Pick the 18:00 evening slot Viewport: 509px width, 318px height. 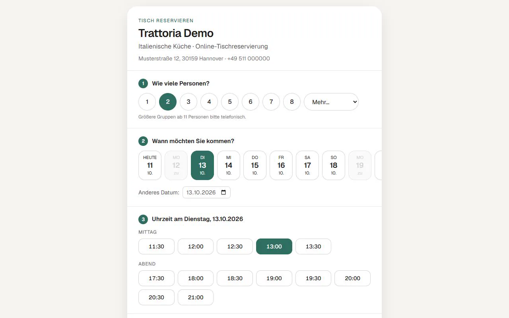pyautogui.click(x=196, y=278)
